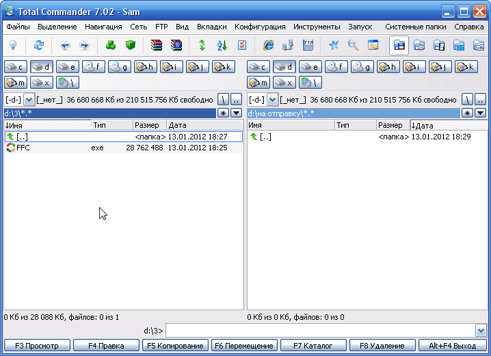This screenshot has width=491, height=356.
Task: Click F5 Копирование button
Action: point(175,346)
